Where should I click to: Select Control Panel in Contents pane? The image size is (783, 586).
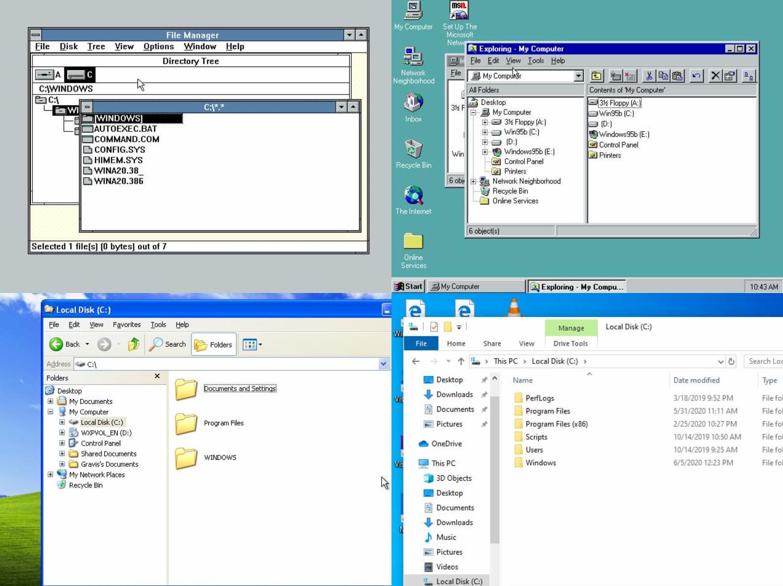coord(614,145)
